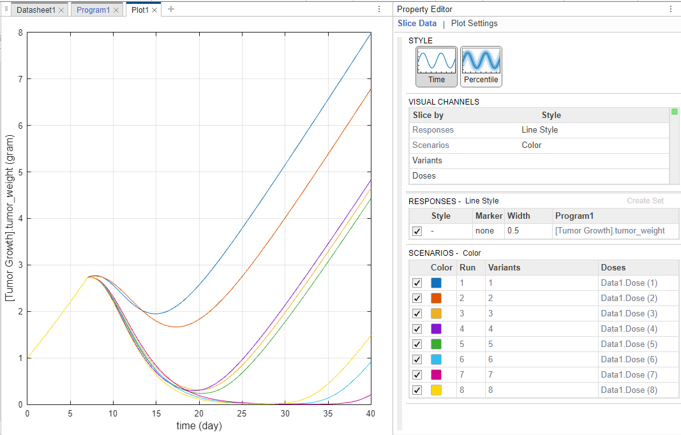Switch to the Plot Settings tab
681x435 pixels.
pos(474,24)
